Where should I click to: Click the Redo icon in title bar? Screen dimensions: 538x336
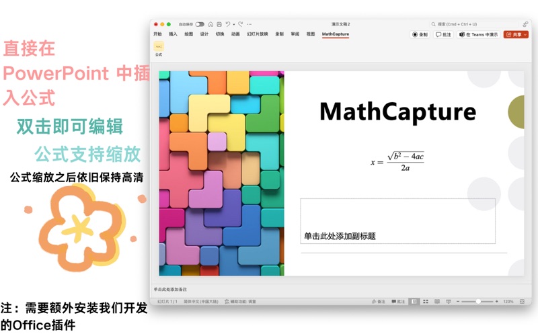coord(240,24)
